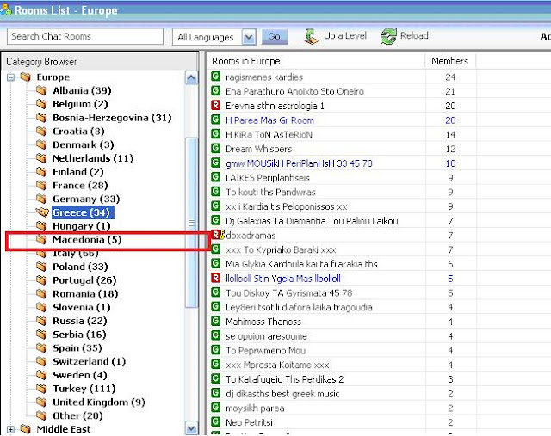
Task: Select room H KiRa ToN AsTeRioN
Action: click(269, 135)
